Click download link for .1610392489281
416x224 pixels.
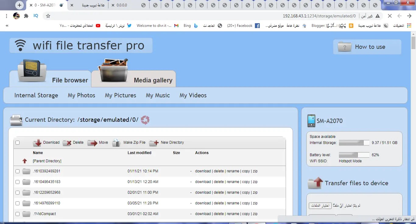tap(203, 171)
